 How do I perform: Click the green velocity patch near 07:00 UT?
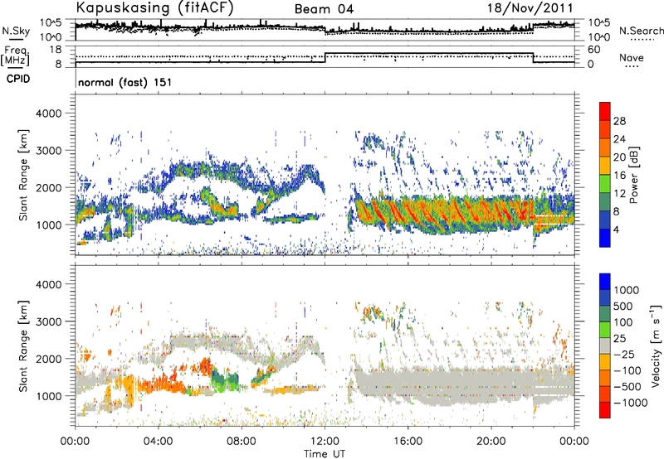[x=225, y=379]
